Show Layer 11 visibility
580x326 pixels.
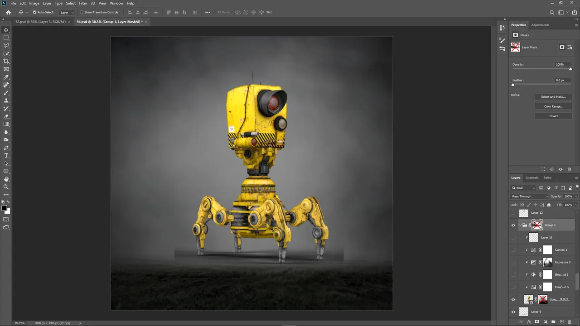pos(513,237)
